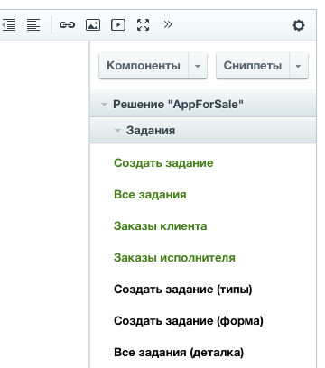This screenshot has width=325, height=368.
Task: Open the Заказы клиента link
Action: click(160, 226)
